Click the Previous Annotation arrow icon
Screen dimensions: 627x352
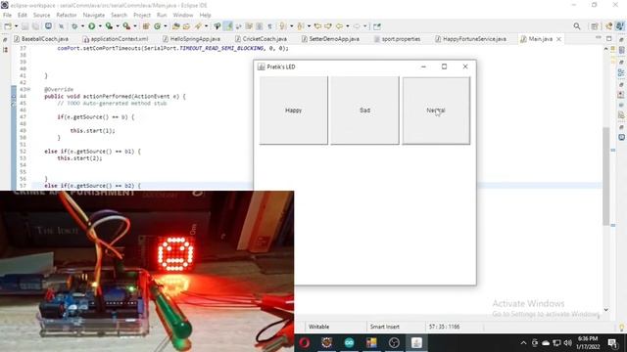(301, 26)
